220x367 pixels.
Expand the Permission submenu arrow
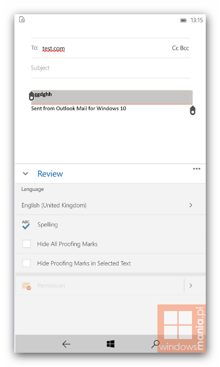coord(191,286)
